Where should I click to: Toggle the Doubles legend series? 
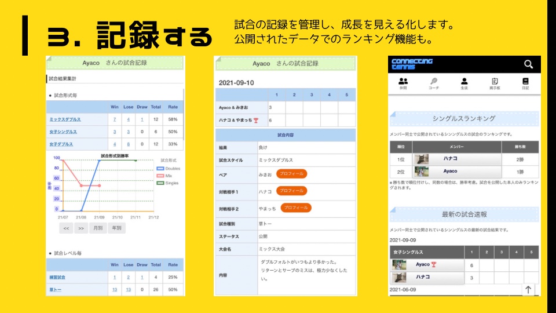point(169,169)
